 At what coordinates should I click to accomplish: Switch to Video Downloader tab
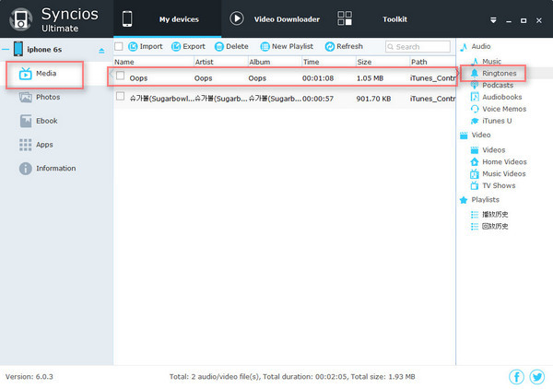click(x=287, y=19)
